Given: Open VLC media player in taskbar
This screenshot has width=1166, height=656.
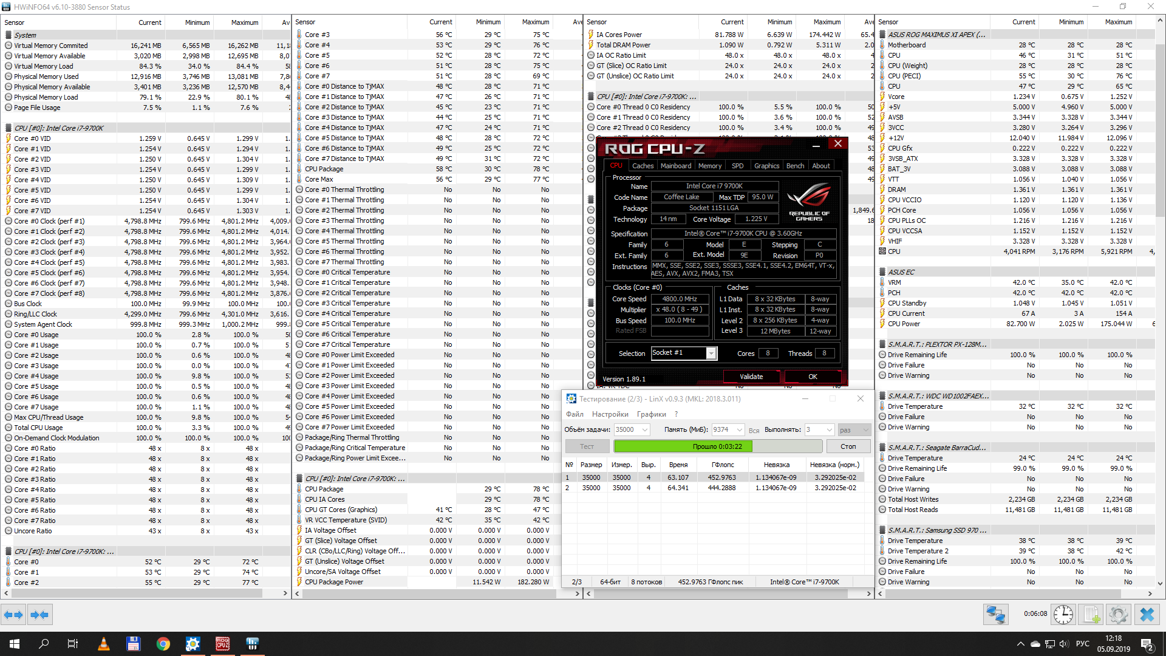Looking at the screenshot, I should point(104,644).
